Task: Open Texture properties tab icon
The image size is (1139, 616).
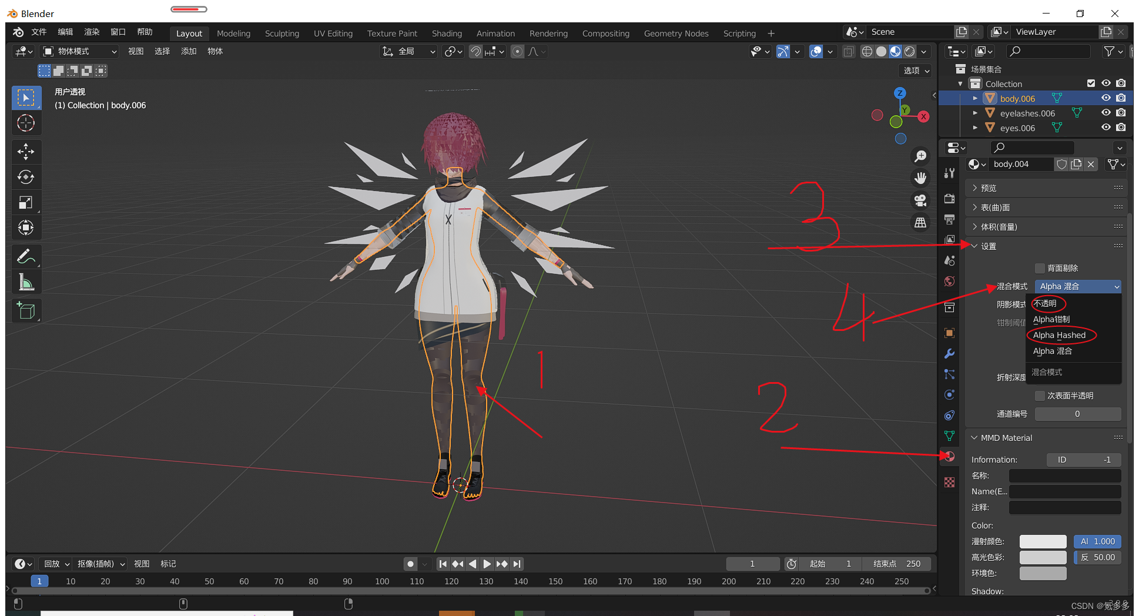Action: (x=949, y=482)
